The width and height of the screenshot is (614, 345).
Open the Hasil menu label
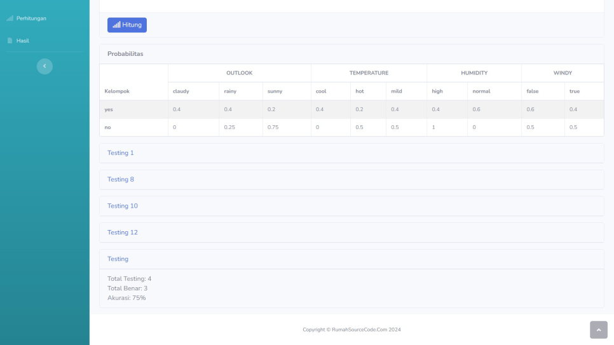(x=23, y=41)
